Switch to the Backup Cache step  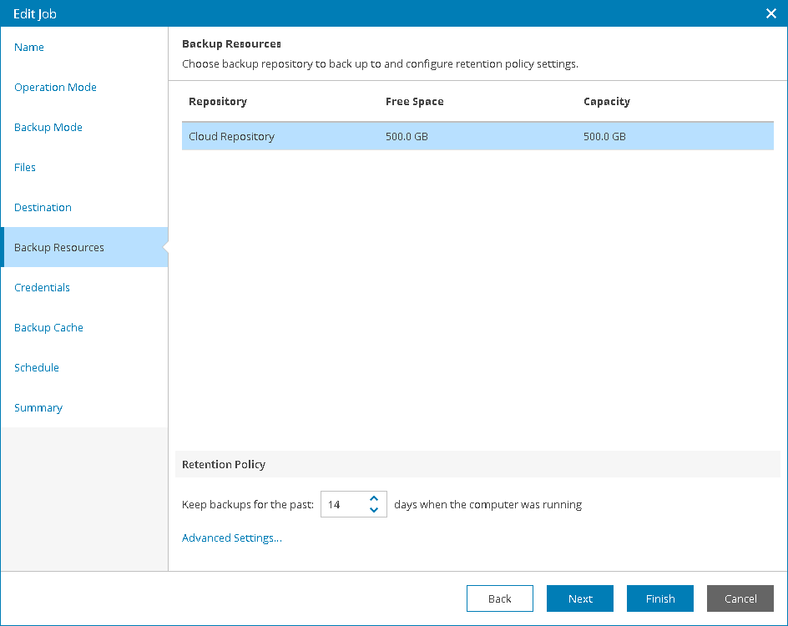(48, 327)
